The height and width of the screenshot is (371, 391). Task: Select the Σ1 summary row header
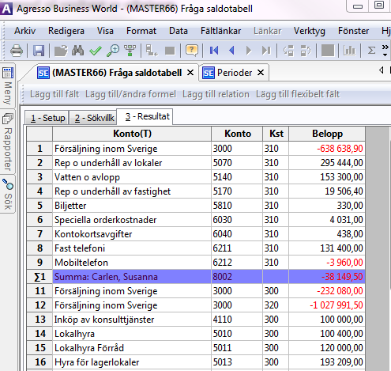click(x=39, y=277)
